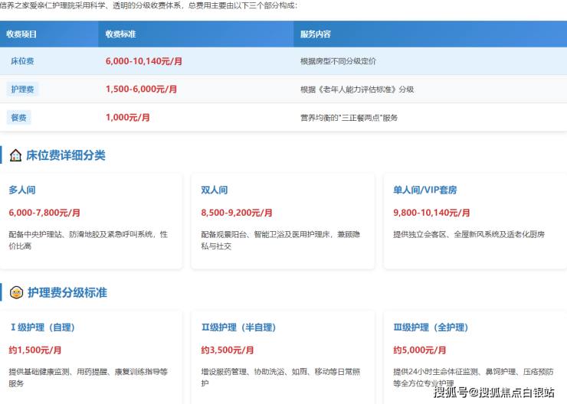Click the 1,000元/月 meal fee price

point(127,118)
